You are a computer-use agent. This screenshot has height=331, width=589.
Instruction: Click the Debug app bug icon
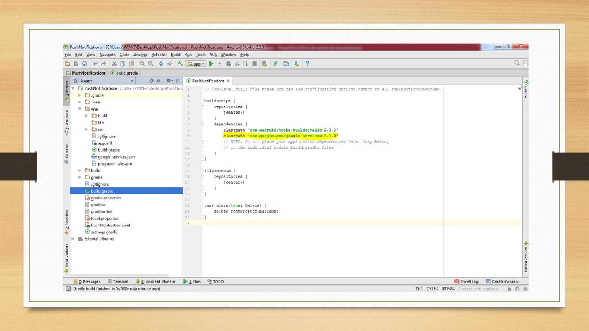coord(228,64)
